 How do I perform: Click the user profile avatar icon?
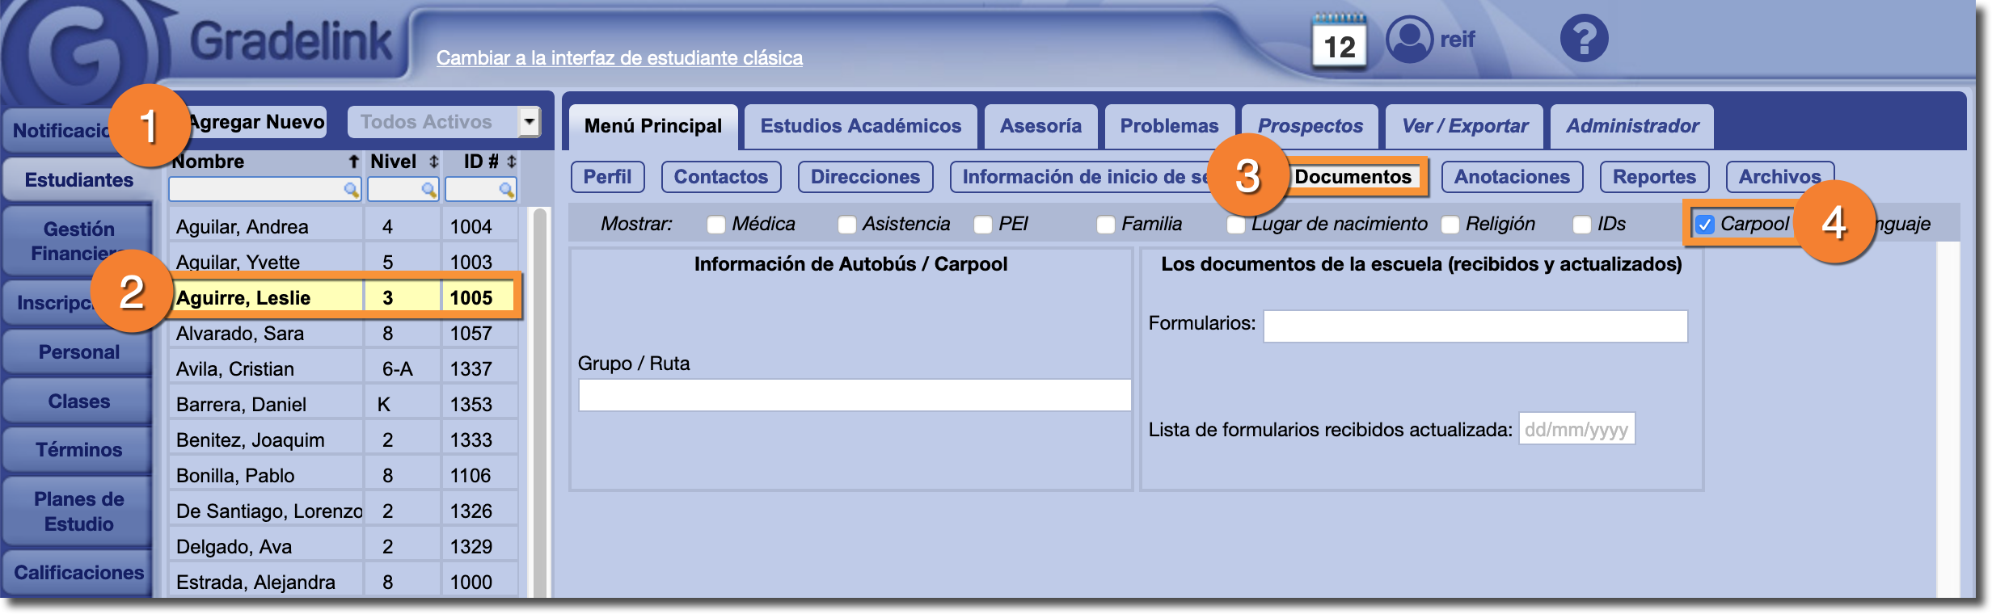1409,39
